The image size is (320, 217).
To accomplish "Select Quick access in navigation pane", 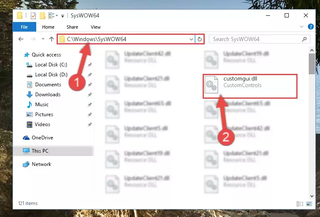I will [x=46, y=54].
